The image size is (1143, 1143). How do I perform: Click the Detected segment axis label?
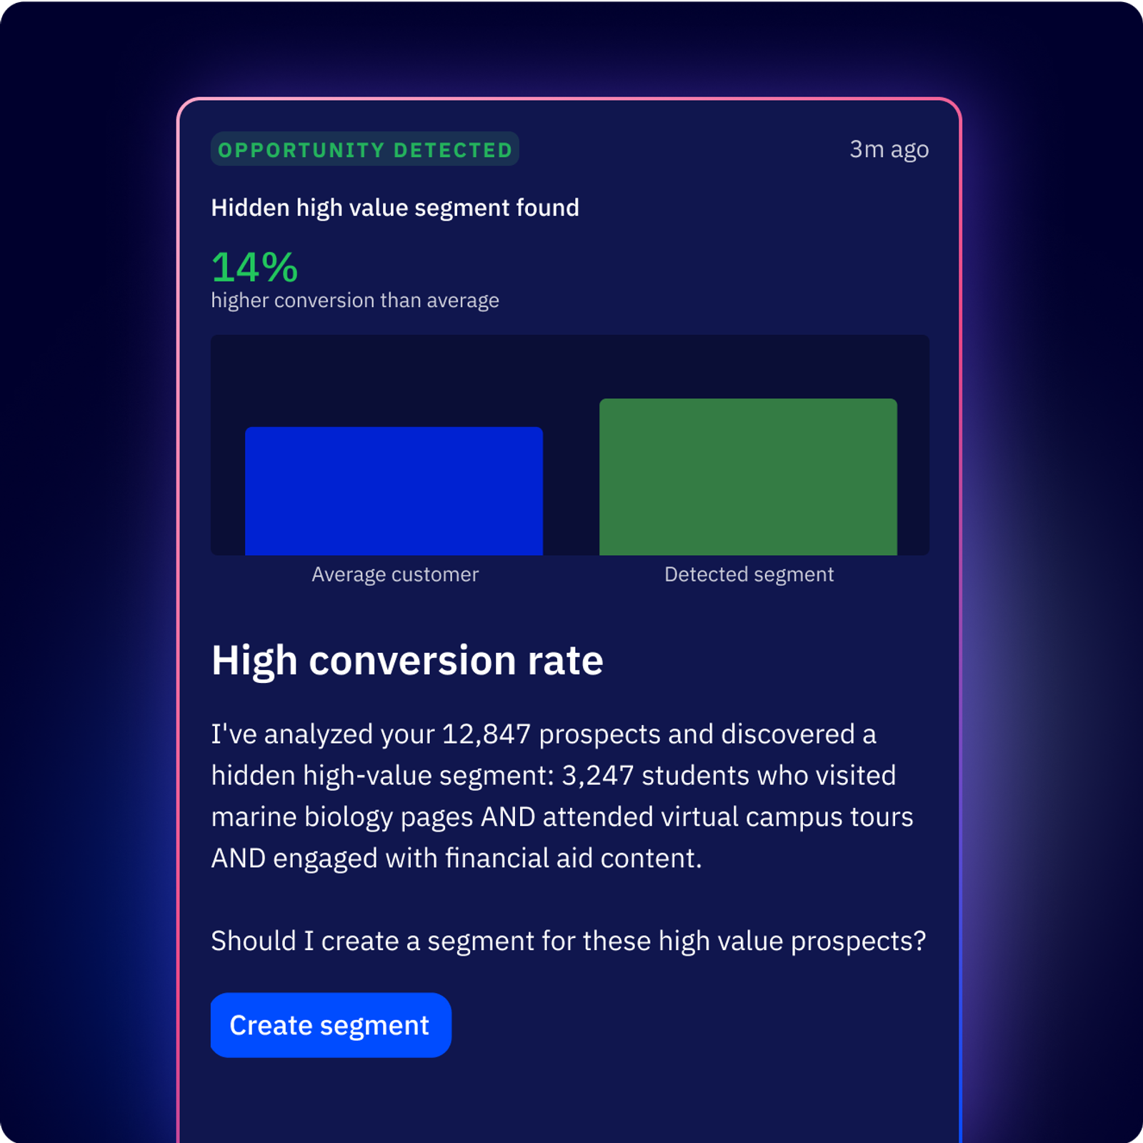(749, 574)
